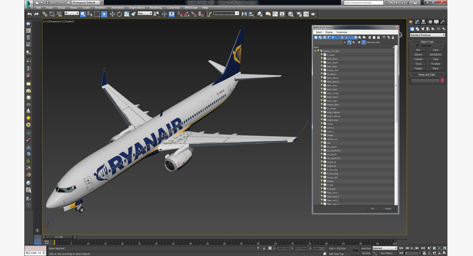Open the Hierarchy command panel tab

423,22
